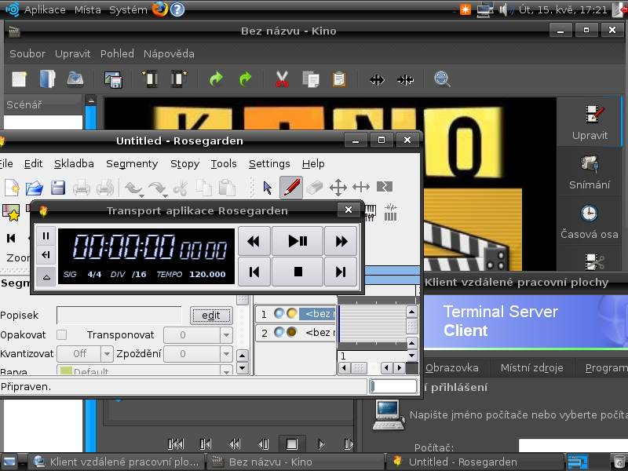Click the Počítač input field in Terminal Server Client
This screenshot has height=471, width=628.
click(573, 445)
